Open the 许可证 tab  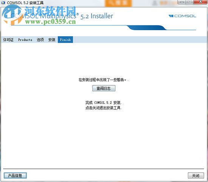pyautogui.click(x=8, y=40)
